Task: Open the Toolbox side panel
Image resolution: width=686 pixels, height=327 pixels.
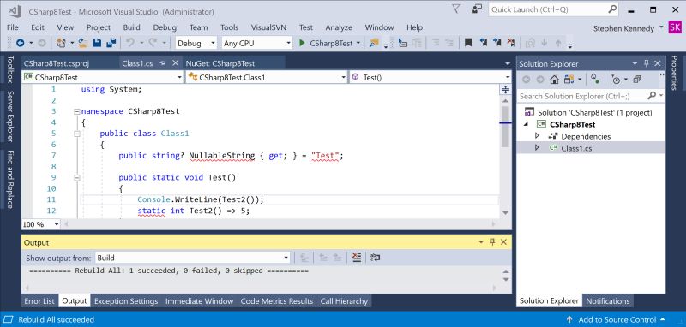Action: tap(10, 69)
